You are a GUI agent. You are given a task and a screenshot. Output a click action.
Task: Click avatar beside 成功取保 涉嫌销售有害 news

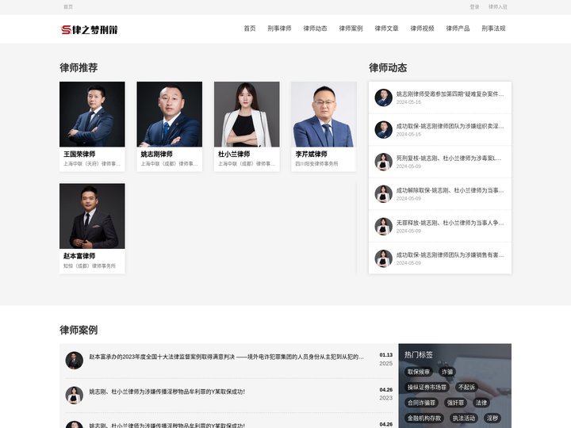[x=384, y=258]
